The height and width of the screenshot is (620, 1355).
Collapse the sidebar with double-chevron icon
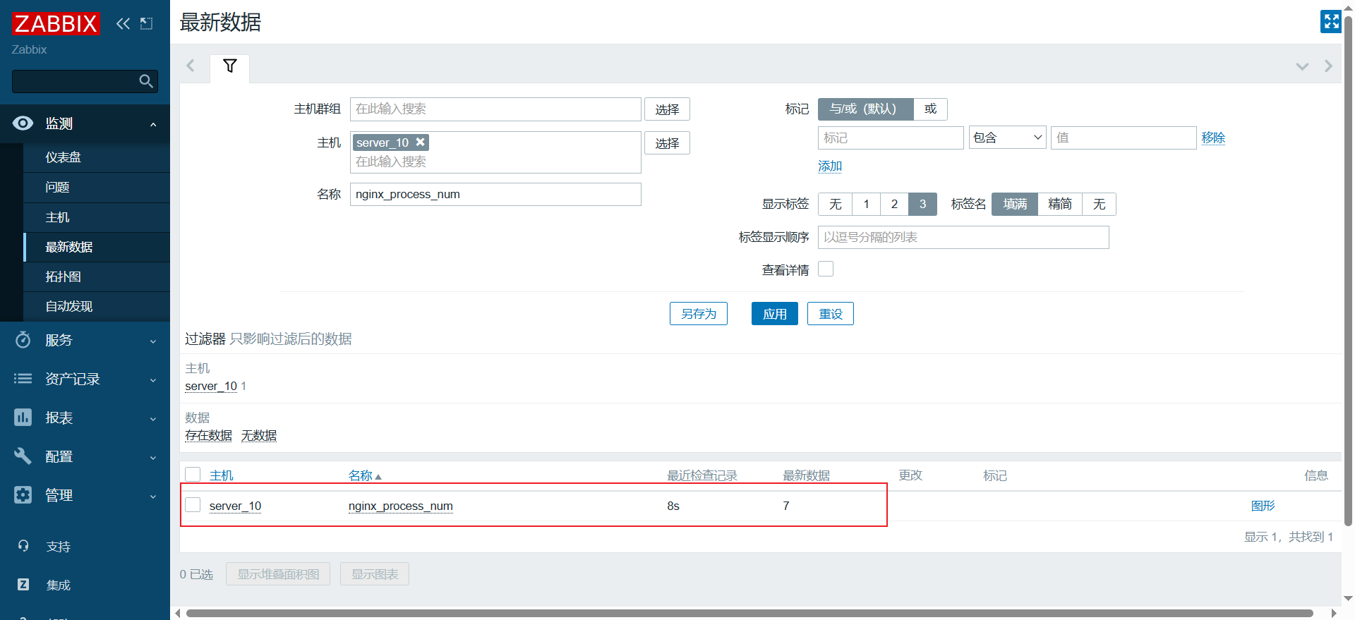[123, 23]
